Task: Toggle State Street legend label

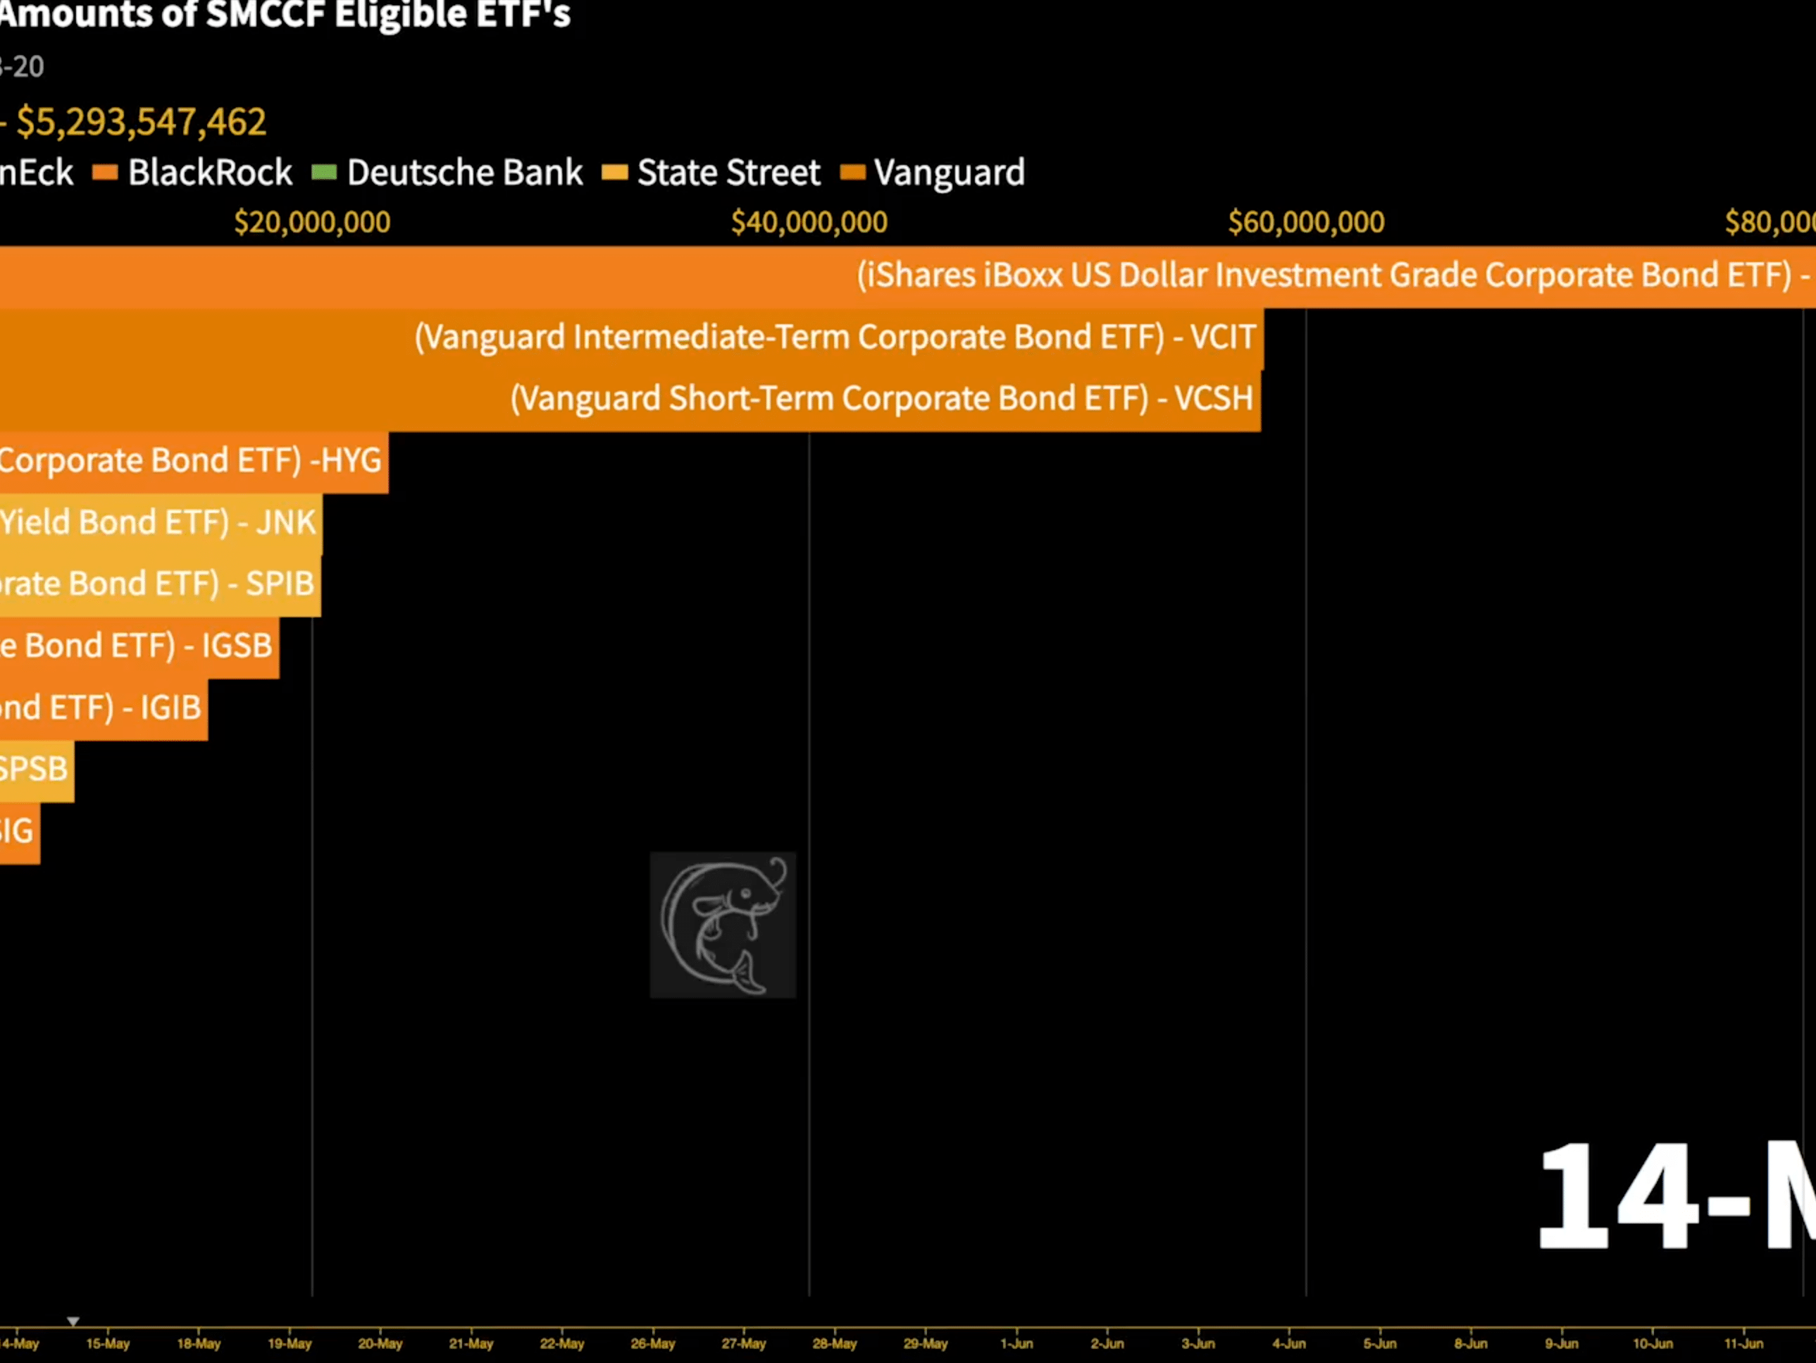Action: (x=729, y=173)
